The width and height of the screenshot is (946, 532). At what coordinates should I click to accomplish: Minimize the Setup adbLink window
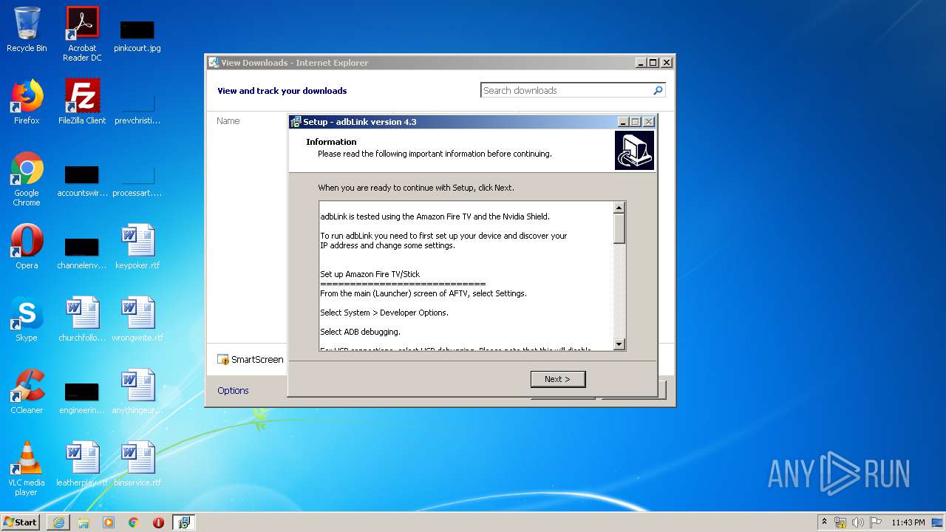tap(623, 122)
